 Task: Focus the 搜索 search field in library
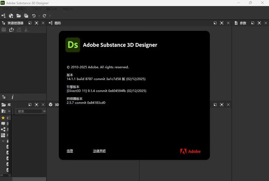point(29,111)
